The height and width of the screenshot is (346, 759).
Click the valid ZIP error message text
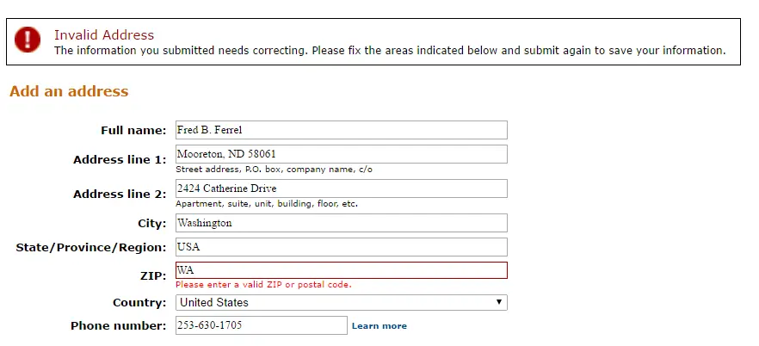pyautogui.click(x=263, y=285)
